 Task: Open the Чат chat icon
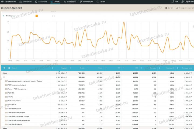[173, 2]
